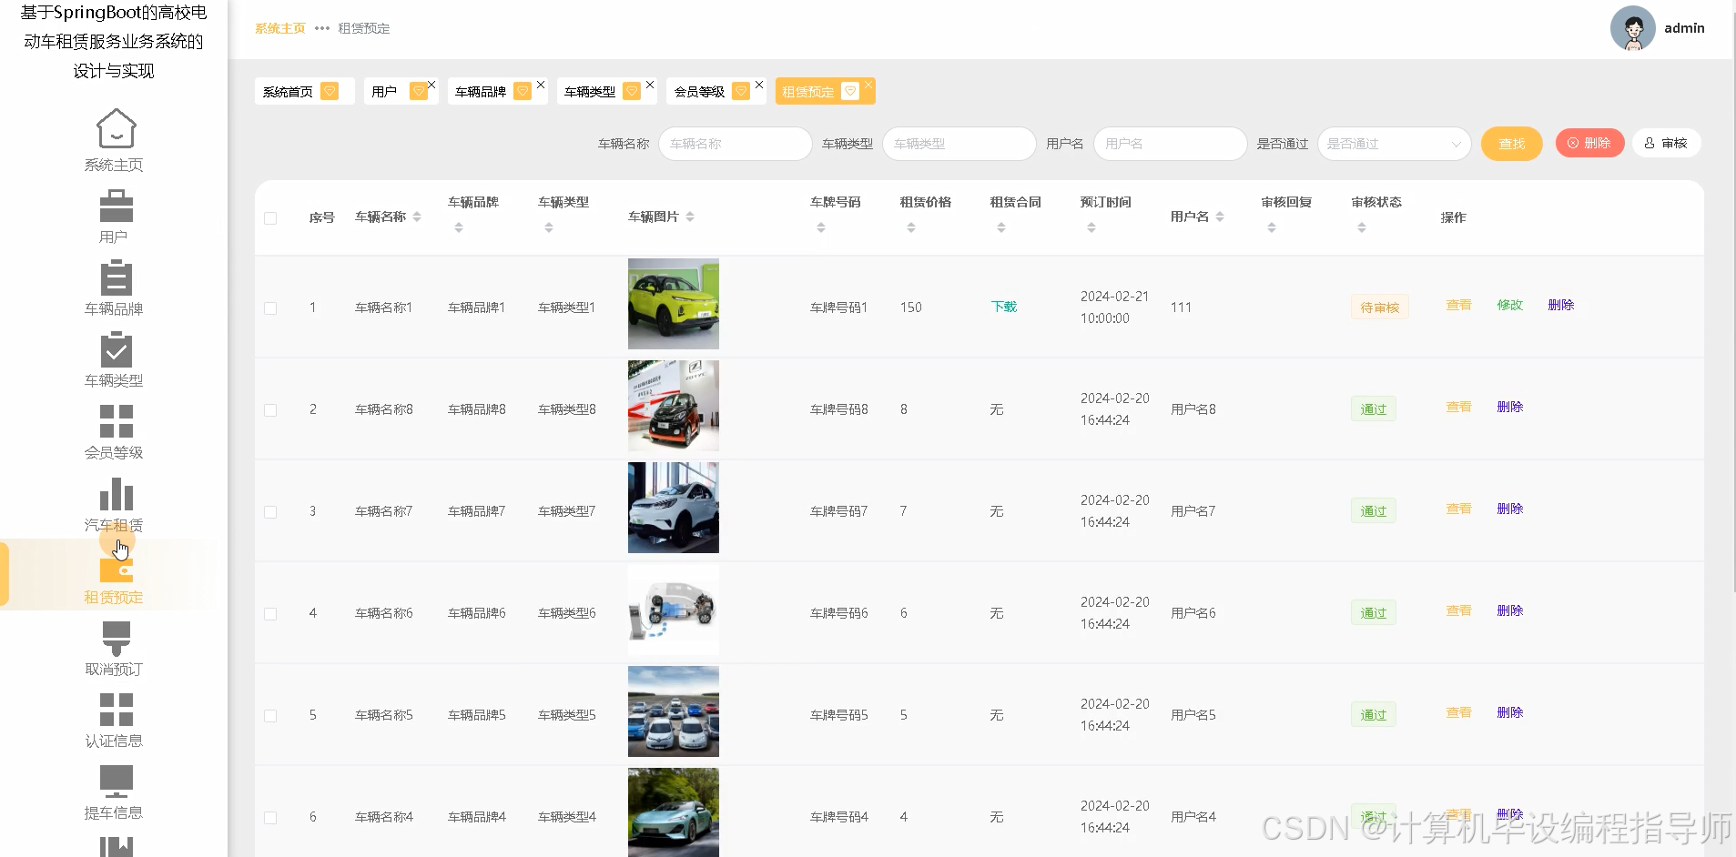
Task: Click the breadcrumb ellipsis separator icon
Action: (322, 28)
